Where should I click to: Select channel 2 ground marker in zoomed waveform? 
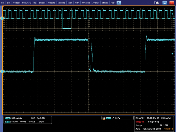pos(2,71)
